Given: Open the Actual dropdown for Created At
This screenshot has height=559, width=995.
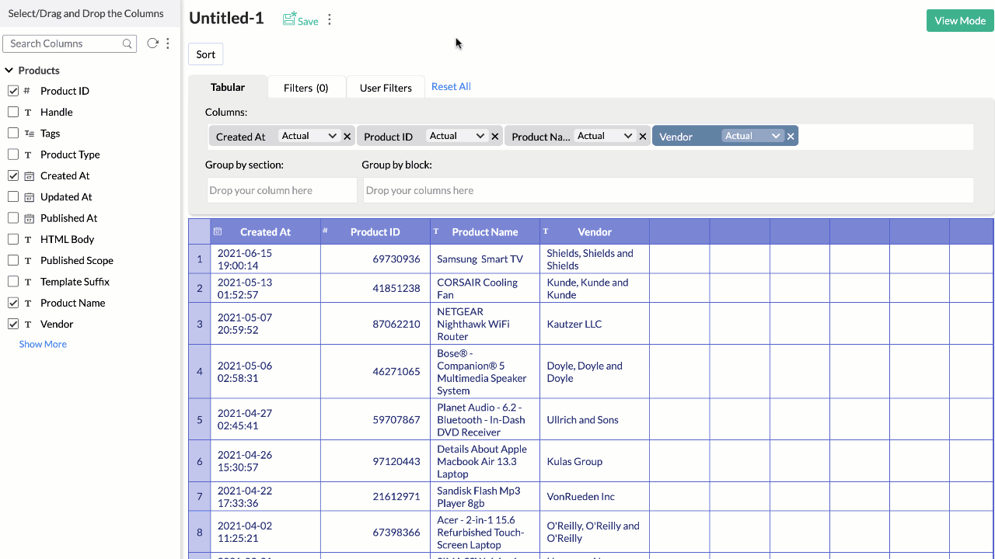Looking at the screenshot, I should (x=309, y=136).
